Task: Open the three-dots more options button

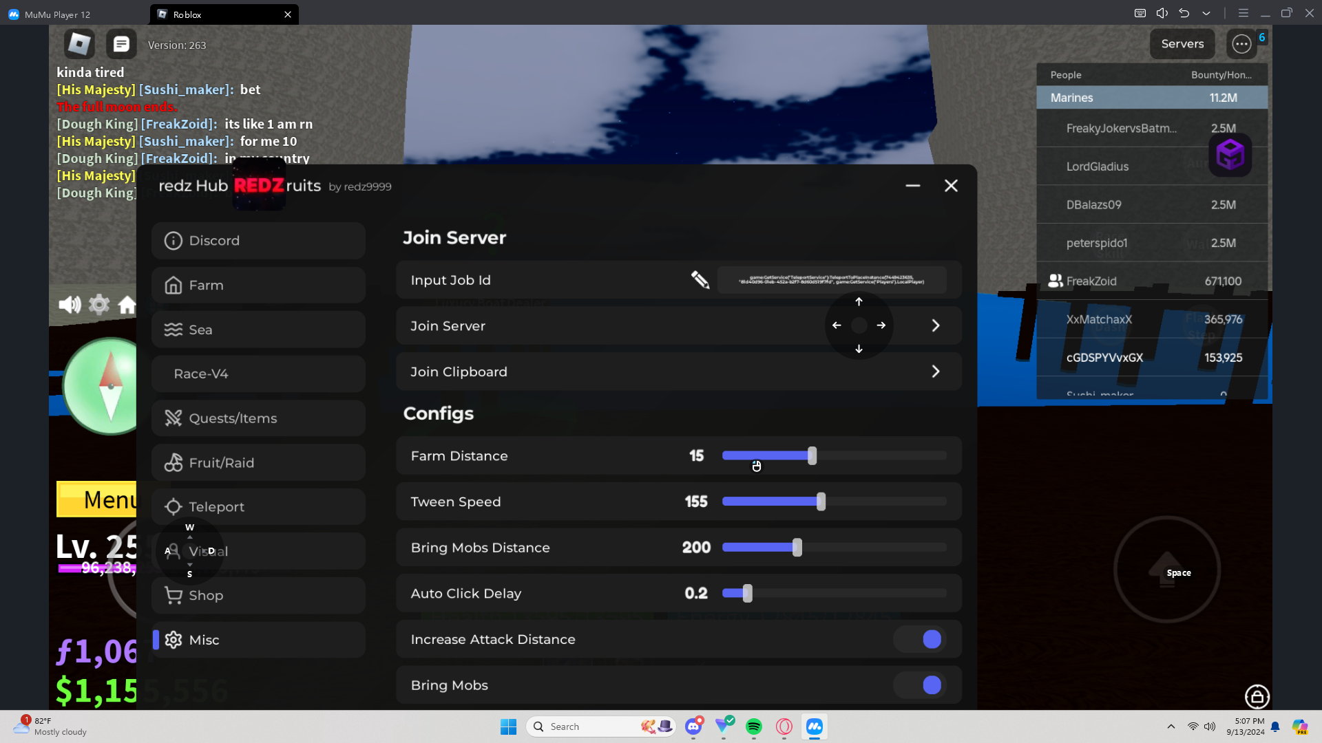Action: [1241, 44]
